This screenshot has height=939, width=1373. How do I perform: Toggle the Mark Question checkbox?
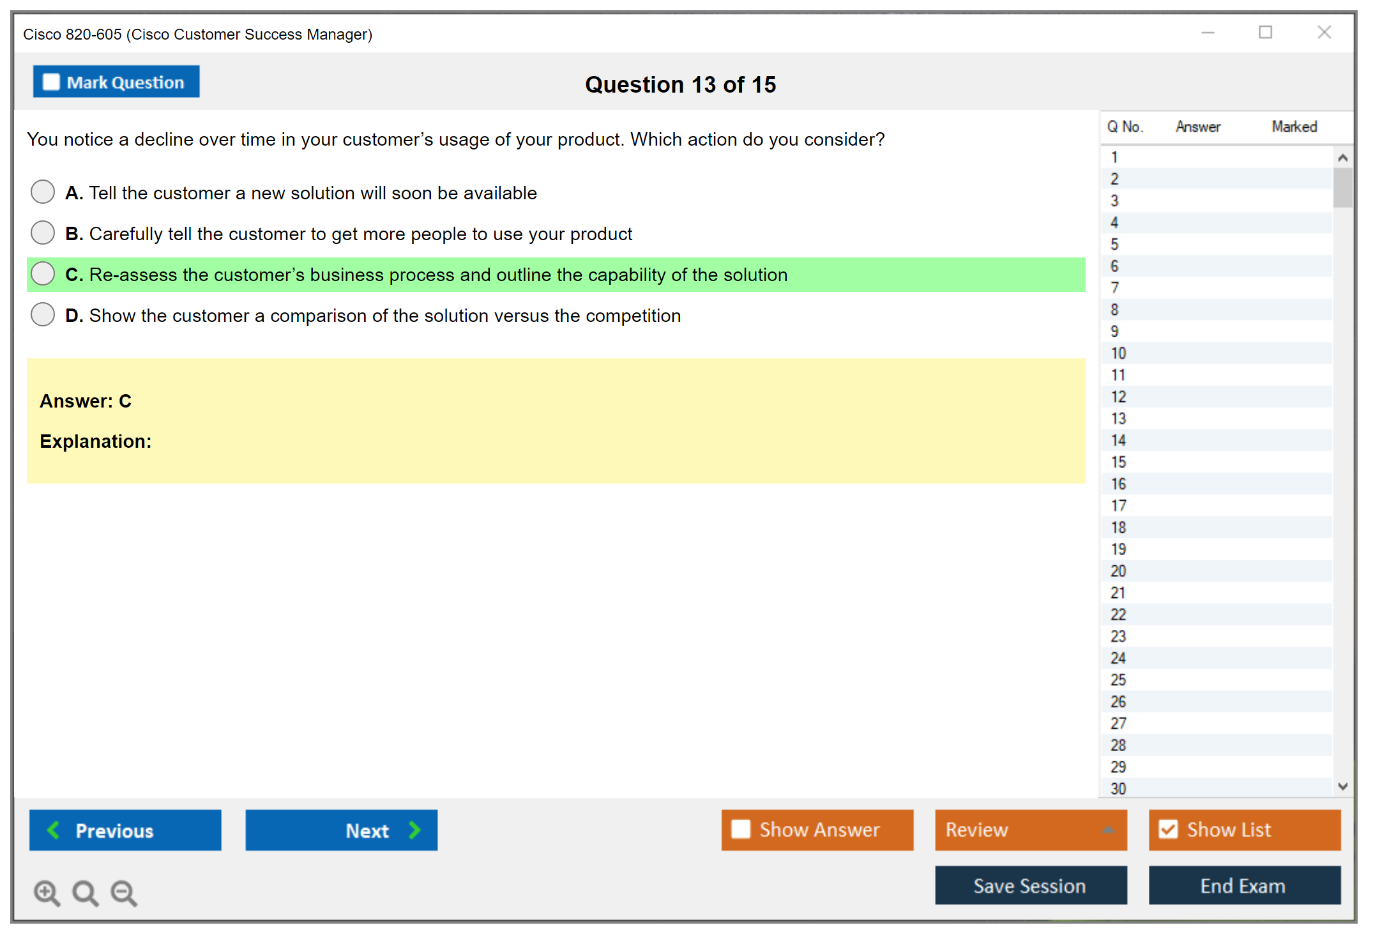[51, 82]
